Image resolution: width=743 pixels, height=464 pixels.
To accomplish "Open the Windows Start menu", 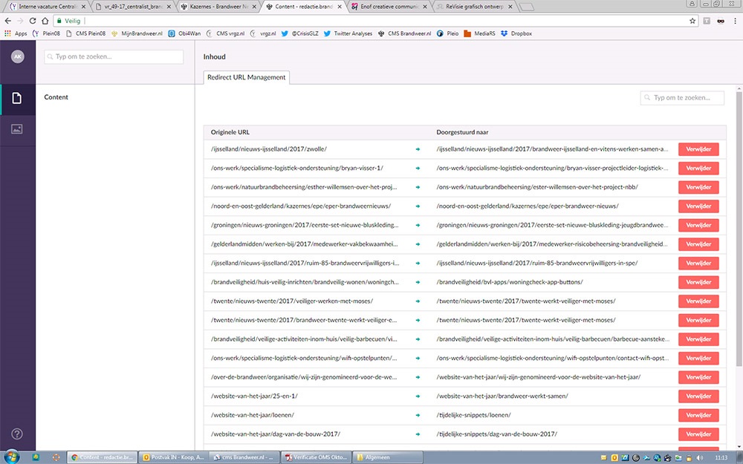I will (x=13, y=457).
